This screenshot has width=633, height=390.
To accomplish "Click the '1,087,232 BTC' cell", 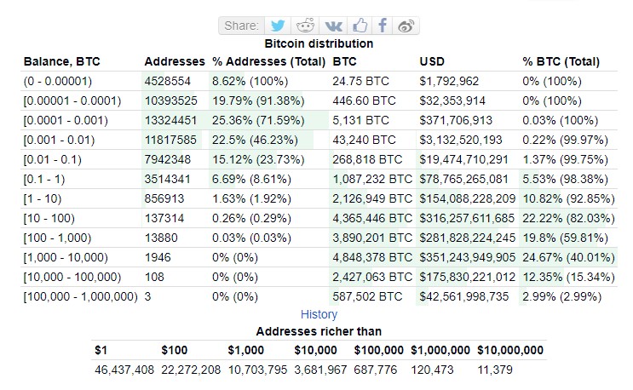I will click(372, 179).
